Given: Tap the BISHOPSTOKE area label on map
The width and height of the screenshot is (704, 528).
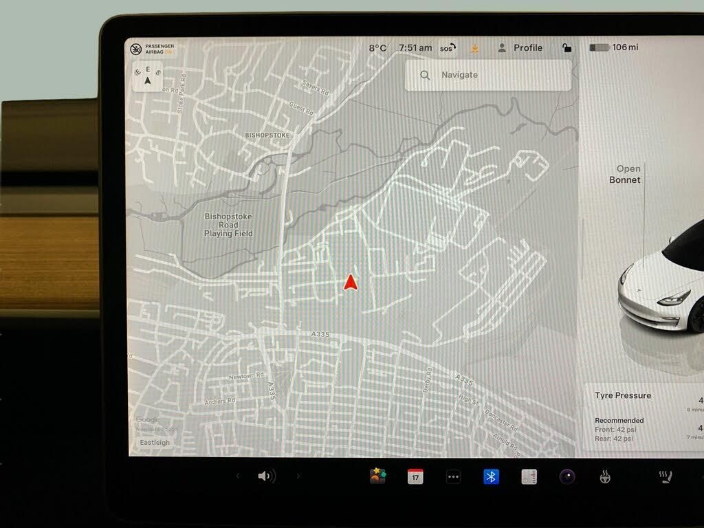Looking at the screenshot, I should (x=267, y=135).
